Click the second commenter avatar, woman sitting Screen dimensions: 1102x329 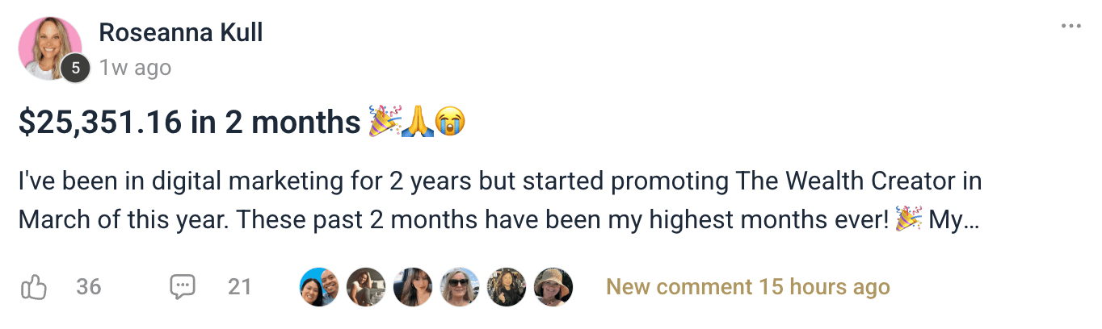[365, 287]
